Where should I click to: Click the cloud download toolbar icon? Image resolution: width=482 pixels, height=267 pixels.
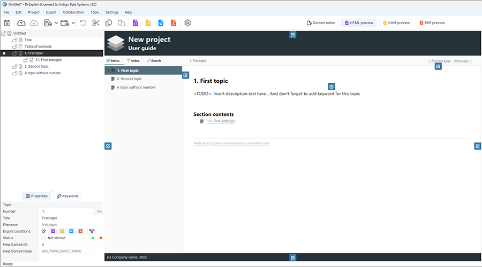pos(34,23)
